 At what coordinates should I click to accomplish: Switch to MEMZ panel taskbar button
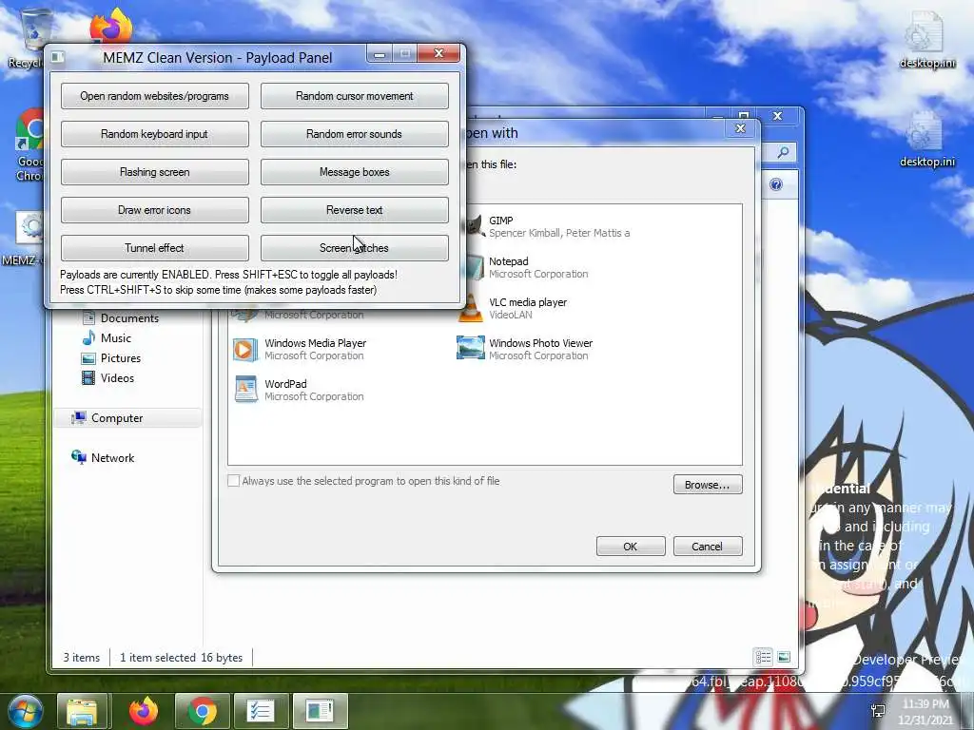(320, 711)
